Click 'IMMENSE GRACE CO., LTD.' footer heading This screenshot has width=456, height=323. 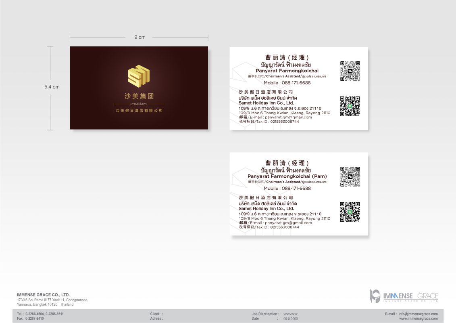[43, 295]
